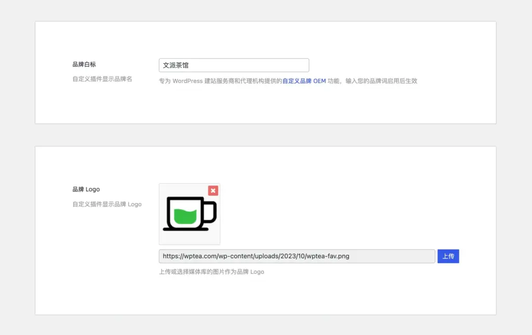Viewport: 532px width, 335px height.
Task: Open the 自定义品牌 OEM link
Action: [x=304, y=81]
